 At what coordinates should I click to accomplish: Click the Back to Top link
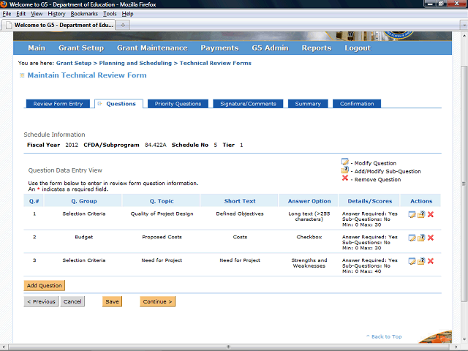click(384, 336)
